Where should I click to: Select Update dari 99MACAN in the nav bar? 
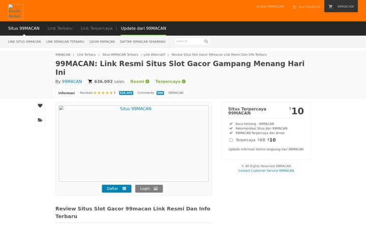pos(143,28)
